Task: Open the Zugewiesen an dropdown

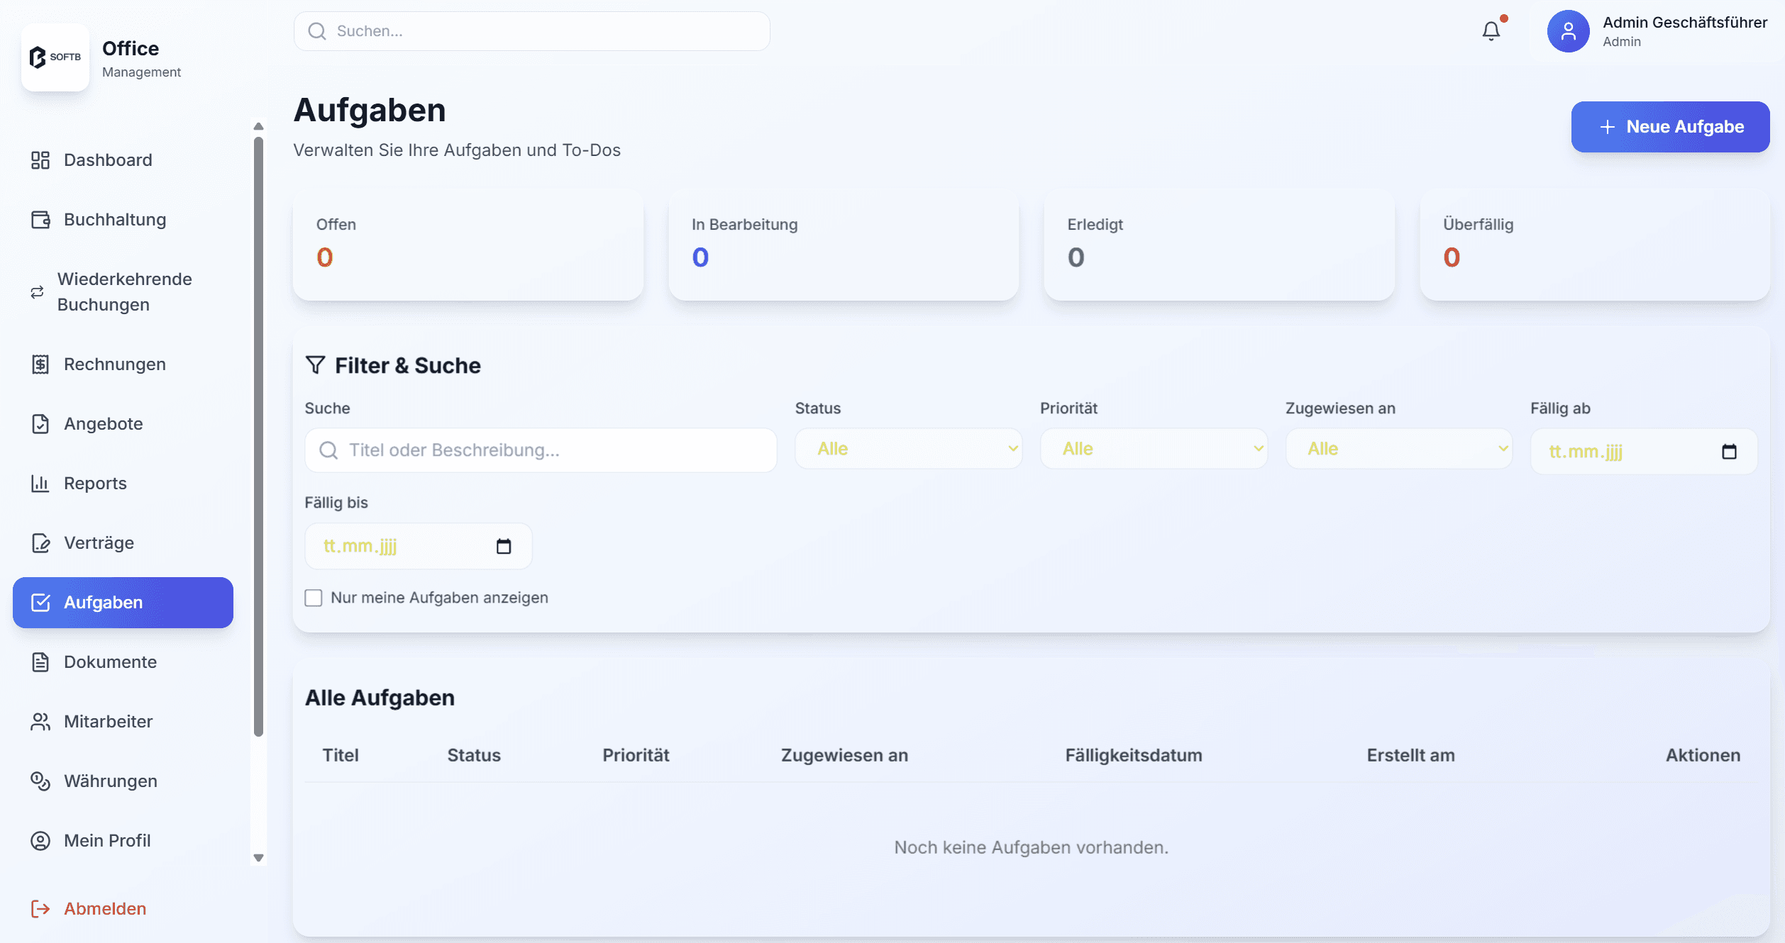Action: [x=1398, y=449]
